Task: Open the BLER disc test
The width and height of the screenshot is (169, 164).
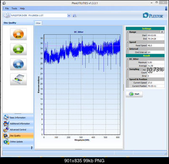Action: click(18, 34)
